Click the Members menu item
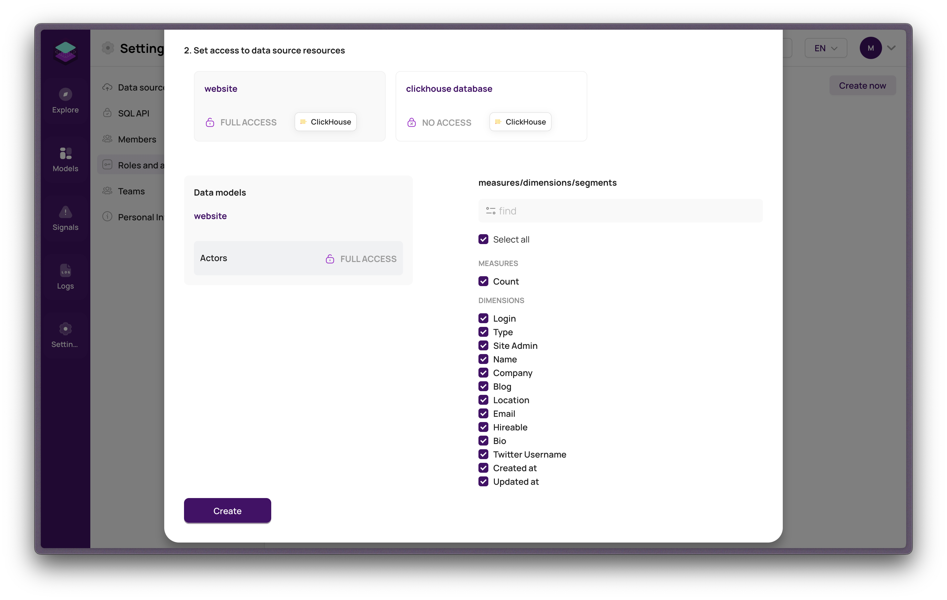Viewport: 947px width, 600px height. pyautogui.click(x=137, y=139)
